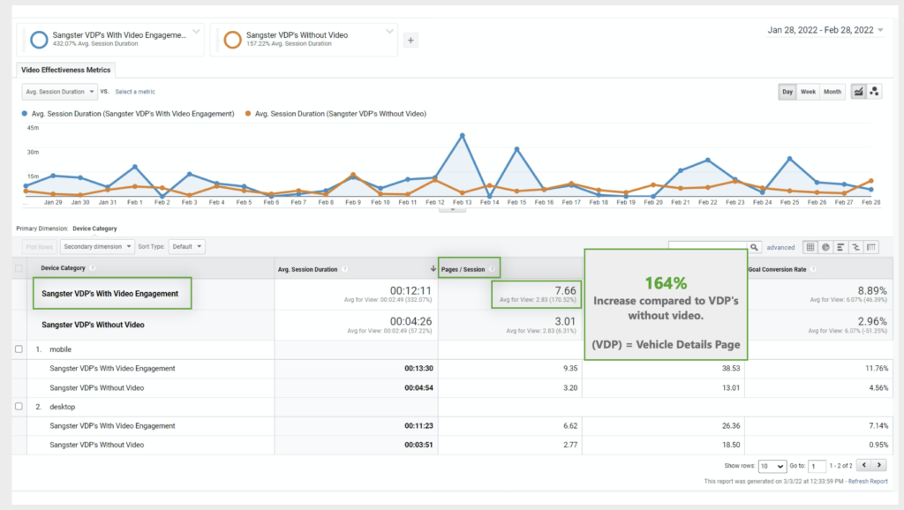Check the mobile row checkbox
The image size is (904, 510).
[19, 349]
